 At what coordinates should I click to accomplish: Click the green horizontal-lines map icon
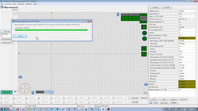click(x=144, y=49)
